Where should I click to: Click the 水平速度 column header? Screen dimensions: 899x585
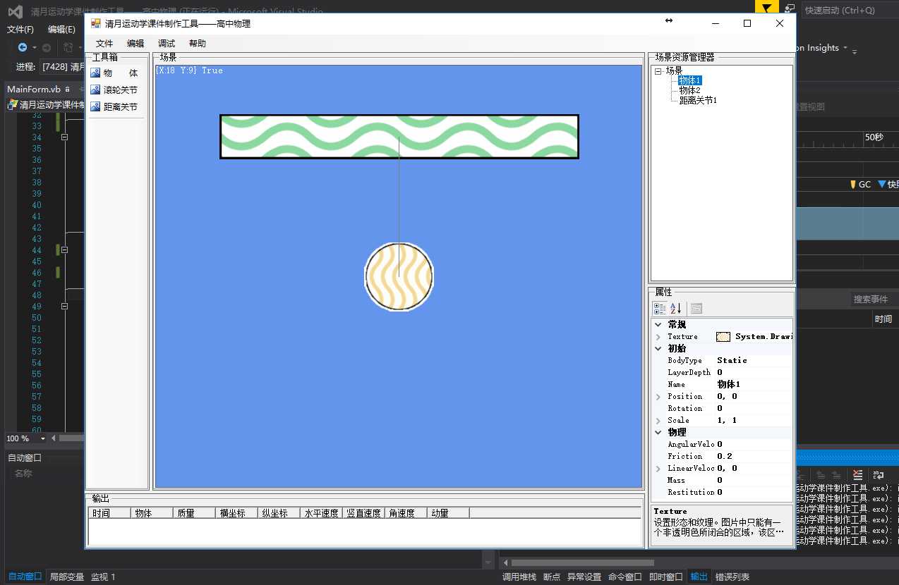[321, 513]
